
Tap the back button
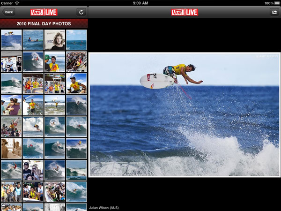pyautogui.click(x=9, y=12)
